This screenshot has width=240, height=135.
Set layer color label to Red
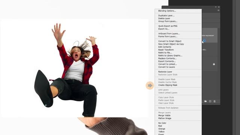pos(160,126)
